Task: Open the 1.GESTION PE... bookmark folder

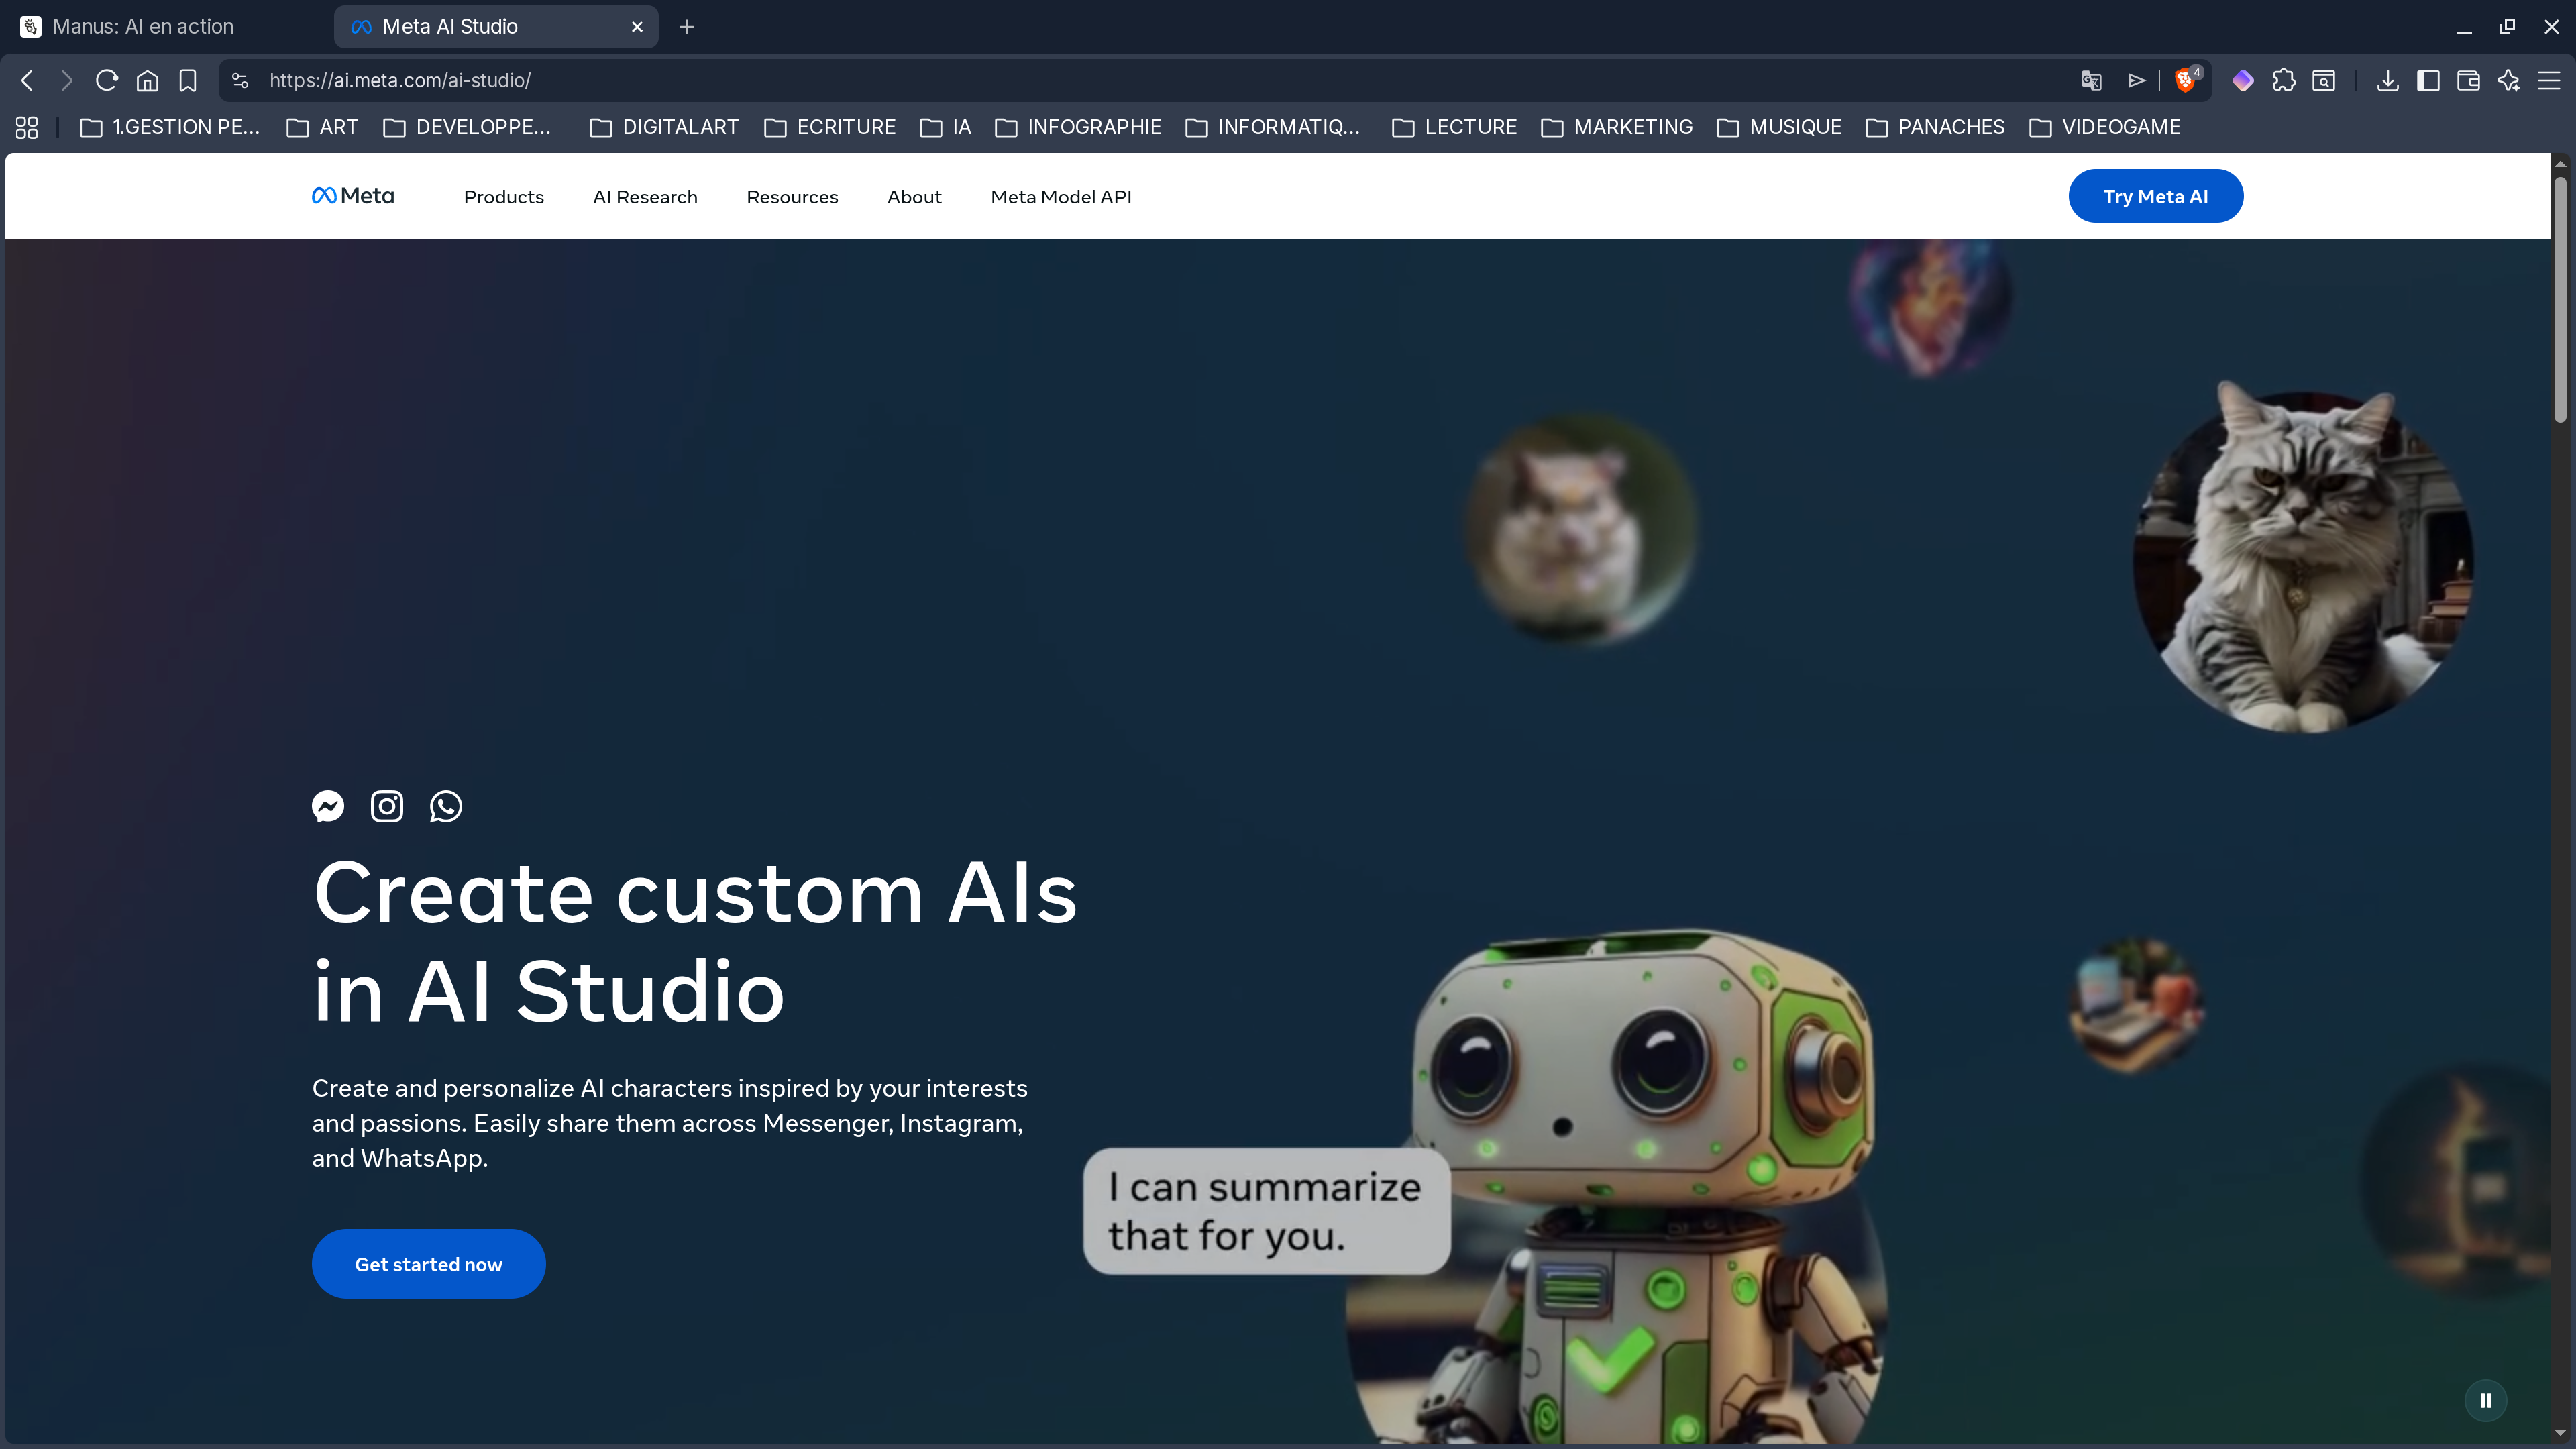Action: pyautogui.click(x=170, y=127)
